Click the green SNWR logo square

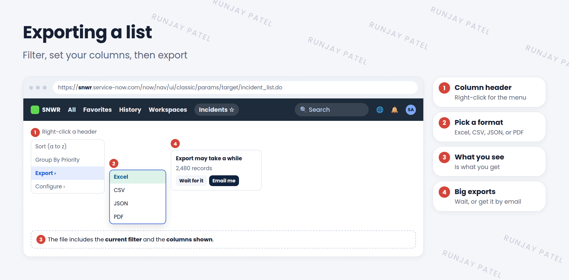[x=35, y=110]
